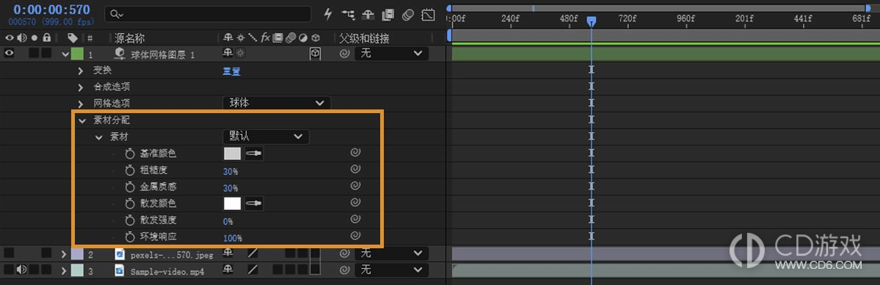Click property pick whip for 金属质感
Image resolution: width=880 pixels, height=285 pixels.
point(354,186)
